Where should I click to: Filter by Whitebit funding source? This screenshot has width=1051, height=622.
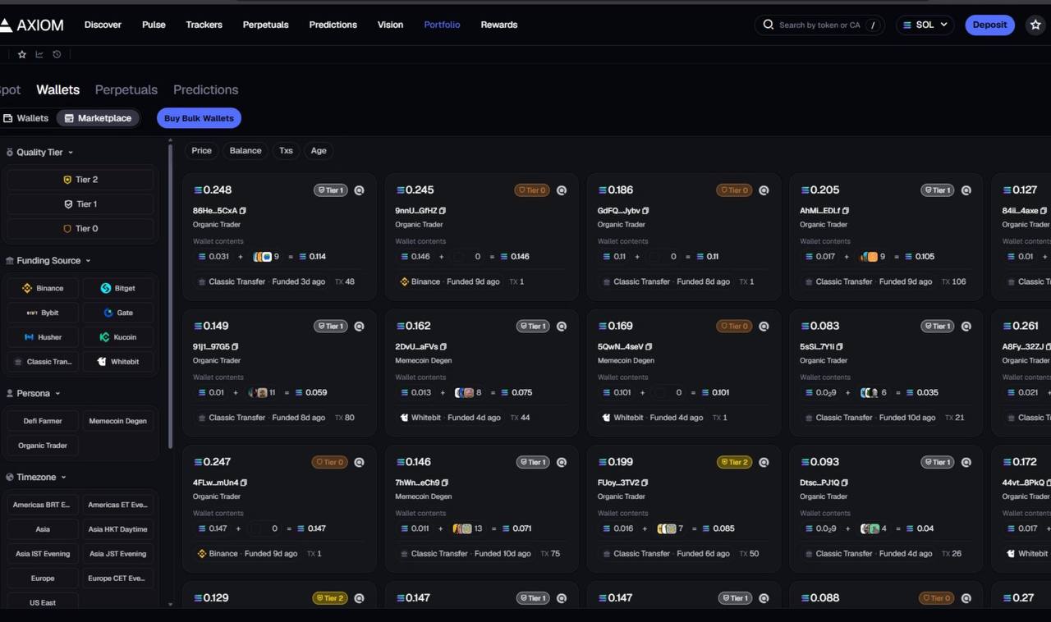click(x=118, y=362)
